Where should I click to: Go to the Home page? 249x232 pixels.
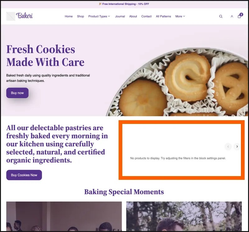[x=68, y=16]
